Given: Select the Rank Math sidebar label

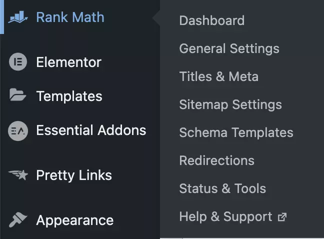Looking at the screenshot, I should [x=70, y=17].
